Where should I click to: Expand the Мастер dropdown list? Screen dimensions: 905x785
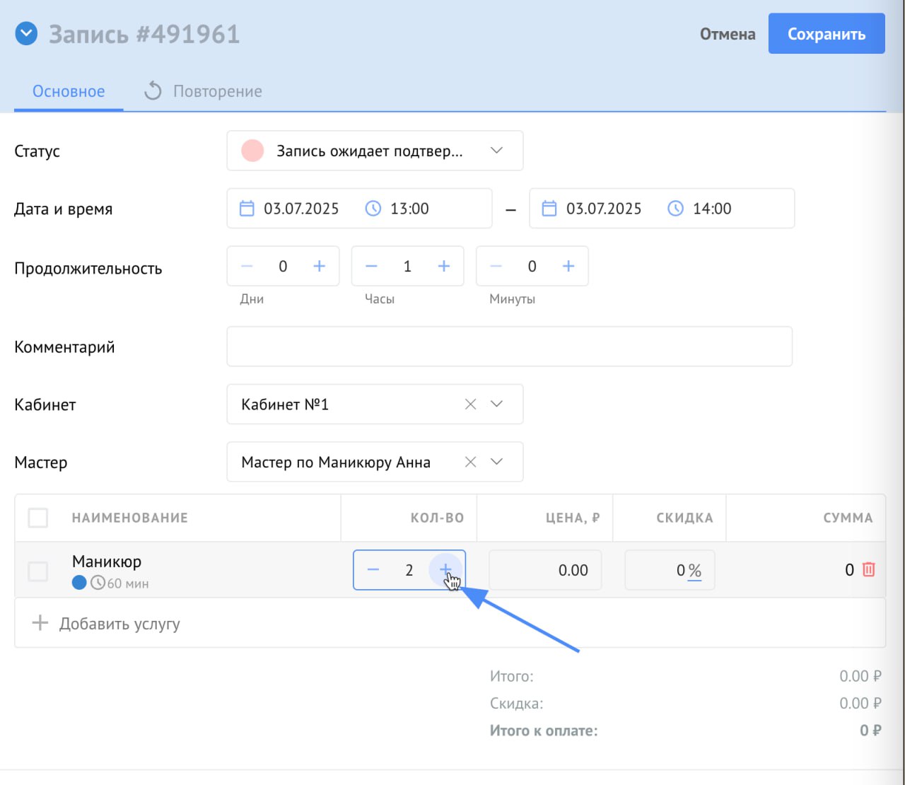pos(496,463)
